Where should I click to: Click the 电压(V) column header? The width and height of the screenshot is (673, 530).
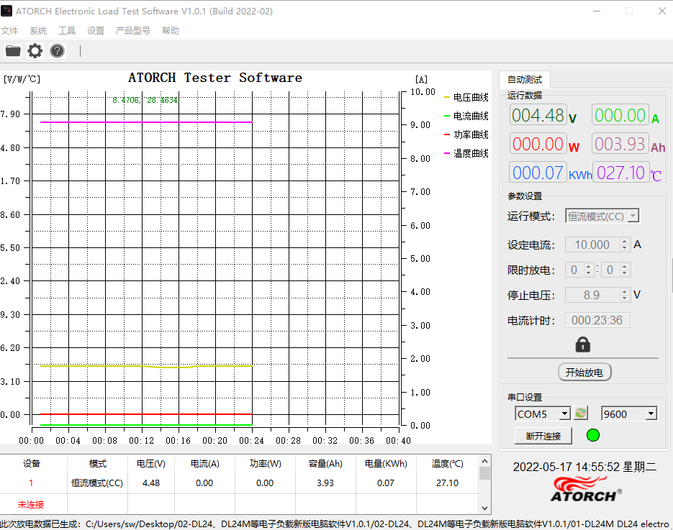click(151, 464)
